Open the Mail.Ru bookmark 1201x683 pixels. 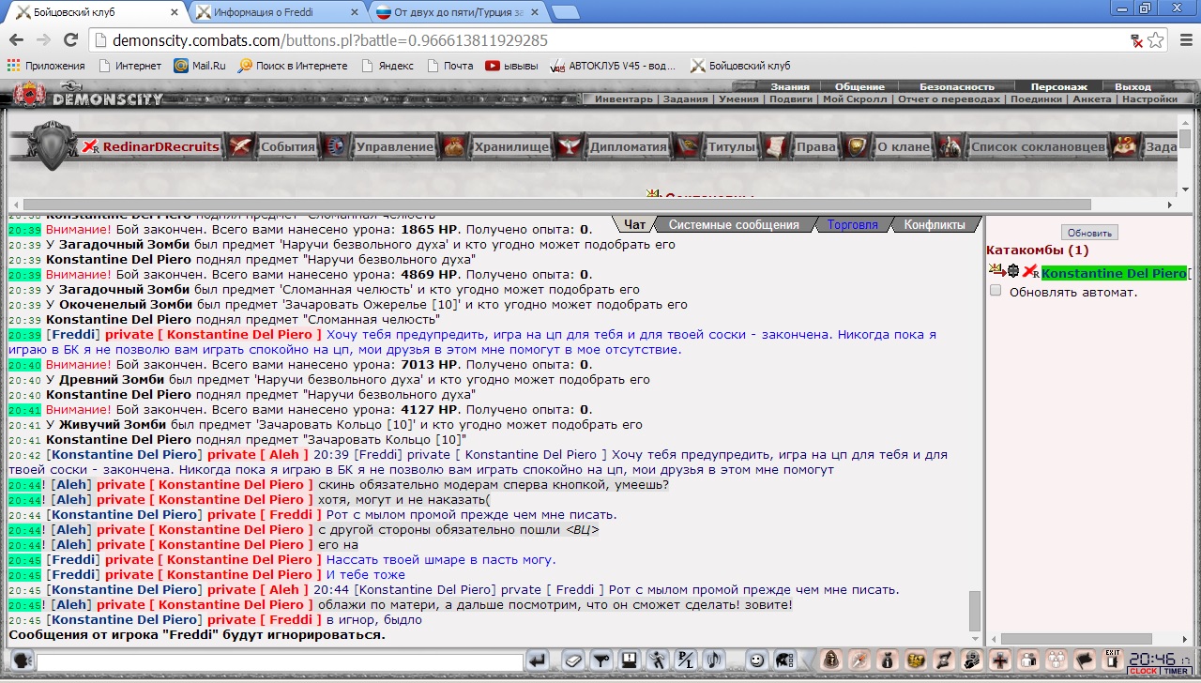[x=200, y=66]
